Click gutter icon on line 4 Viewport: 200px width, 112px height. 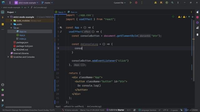click(x=61, y=28)
